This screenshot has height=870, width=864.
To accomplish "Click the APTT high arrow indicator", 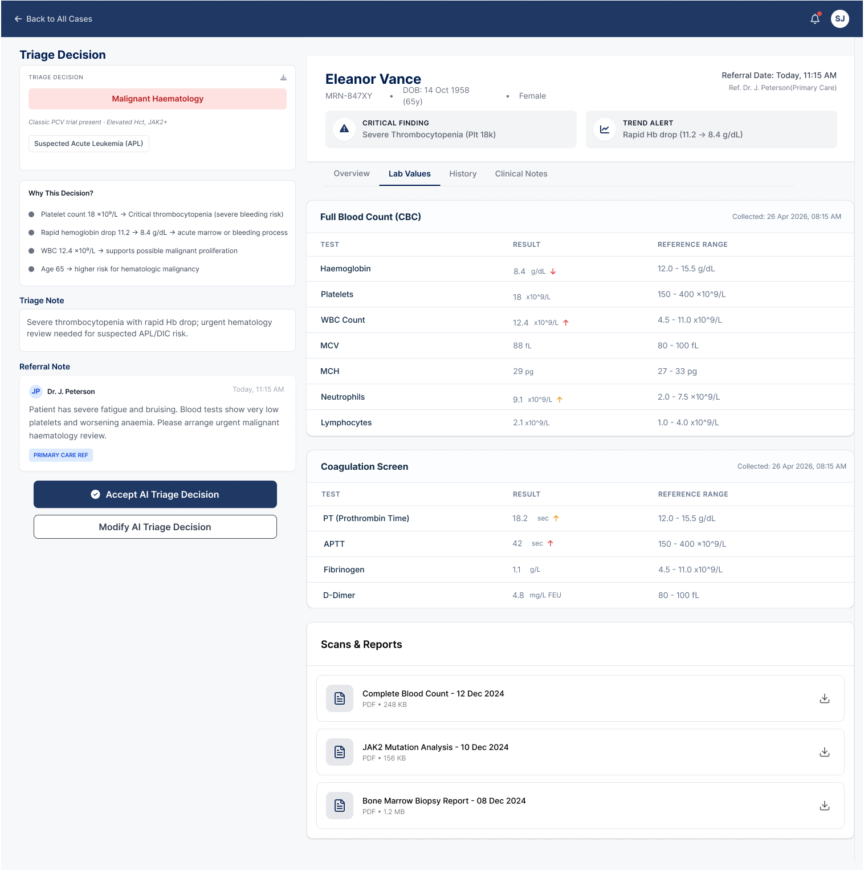I will pos(551,543).
